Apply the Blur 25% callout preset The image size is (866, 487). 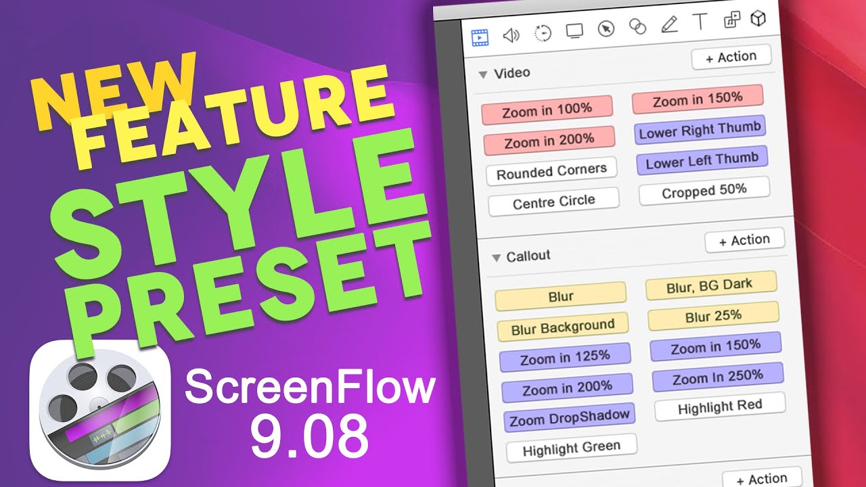[713, 316]
